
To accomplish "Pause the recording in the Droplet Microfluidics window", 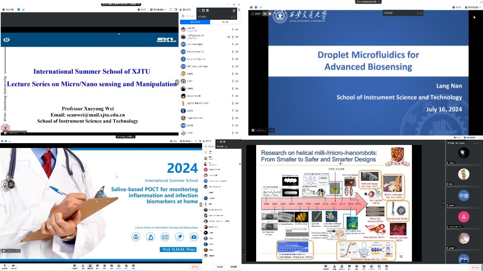I will (x=265, y=14).
